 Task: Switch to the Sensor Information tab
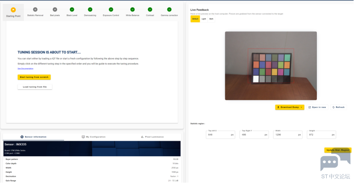[33, 137]
